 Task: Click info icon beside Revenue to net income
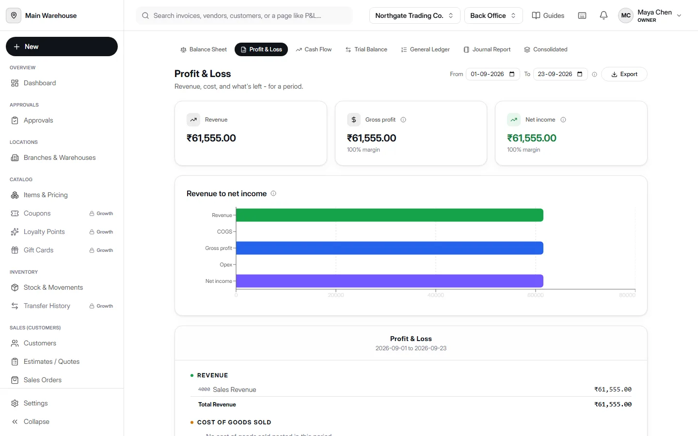click(273, 193)
